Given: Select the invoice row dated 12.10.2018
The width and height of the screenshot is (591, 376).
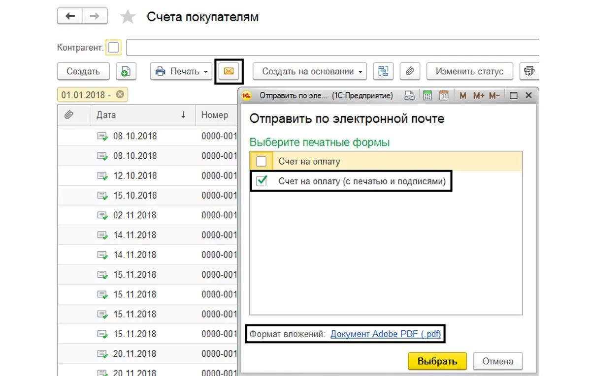Looking at the screenshot, I should point(148,176).
